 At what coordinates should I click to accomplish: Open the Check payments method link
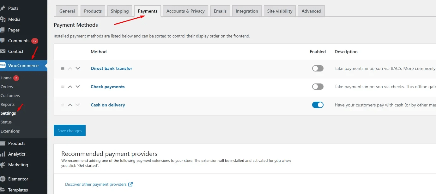(107, 87)
